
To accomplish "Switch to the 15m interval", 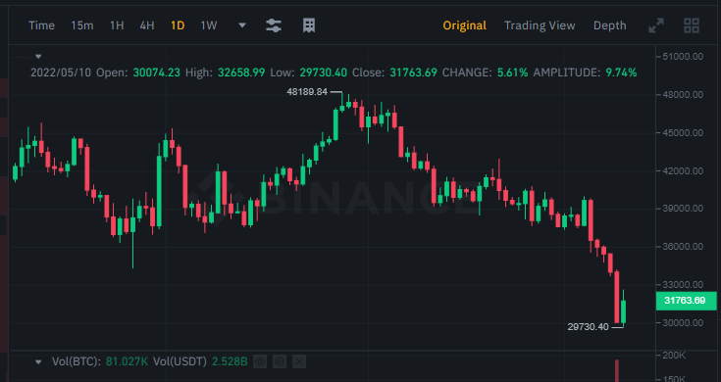I will tap(81, 25).
